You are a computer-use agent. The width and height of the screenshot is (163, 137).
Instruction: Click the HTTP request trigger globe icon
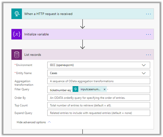pos(17,14)
